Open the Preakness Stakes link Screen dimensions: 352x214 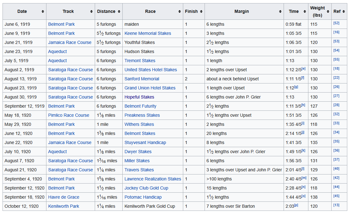point(142,115)
